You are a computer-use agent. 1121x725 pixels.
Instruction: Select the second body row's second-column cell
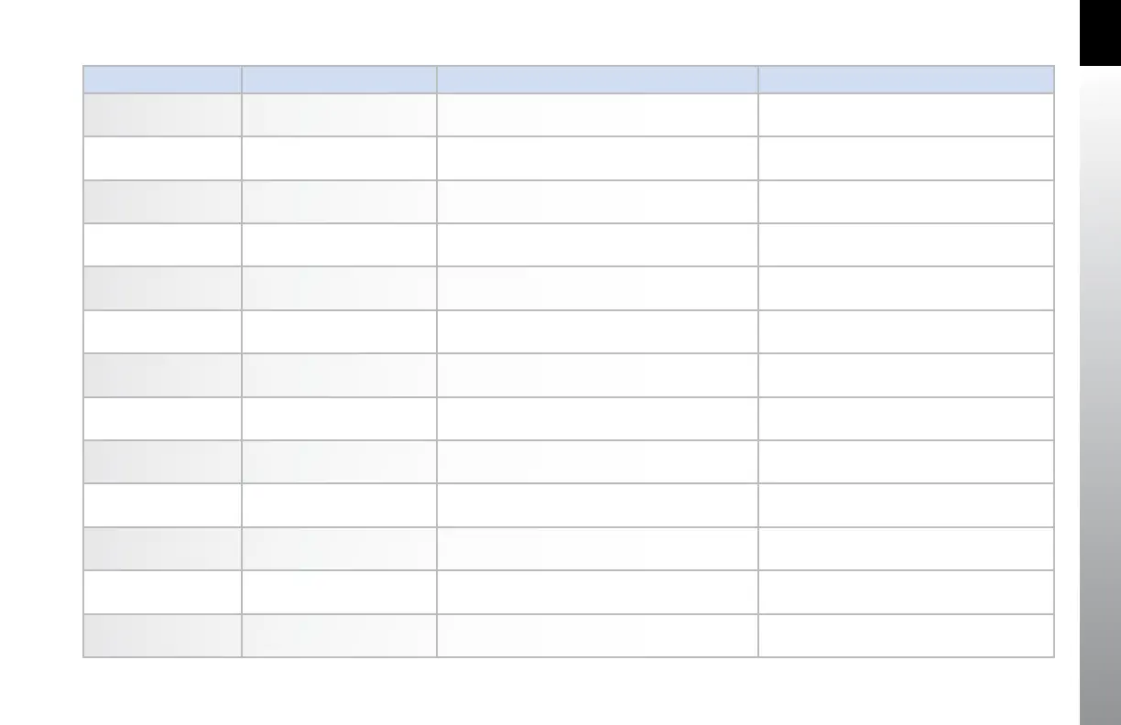pos(339,158)
